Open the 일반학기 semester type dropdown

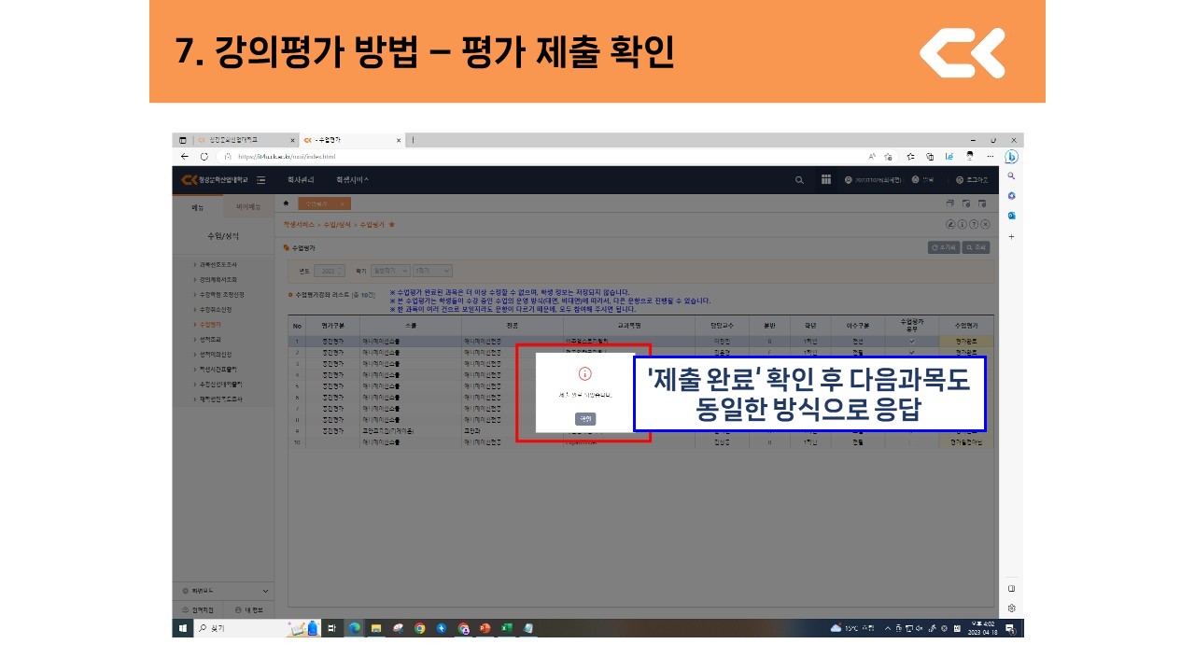coord(390,271)
